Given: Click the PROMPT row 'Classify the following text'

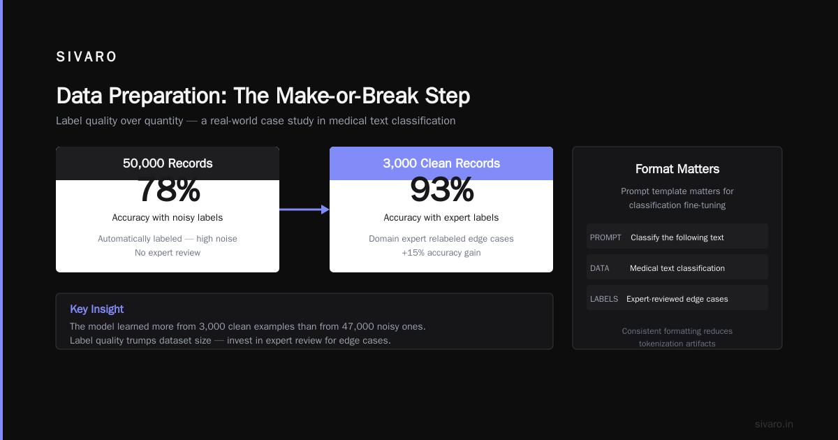Looking at the screenshot, I should point(677,237).
